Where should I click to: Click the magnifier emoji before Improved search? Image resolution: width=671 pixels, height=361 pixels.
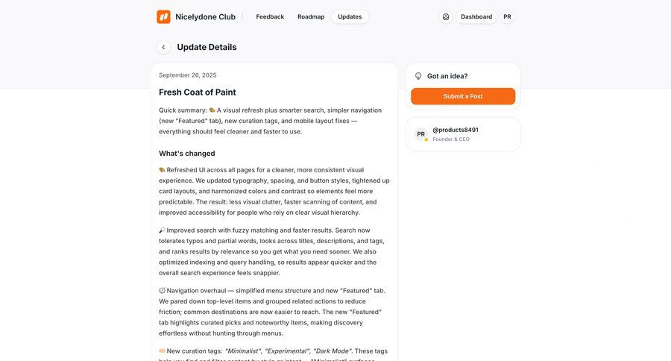(x=163, y=230)
